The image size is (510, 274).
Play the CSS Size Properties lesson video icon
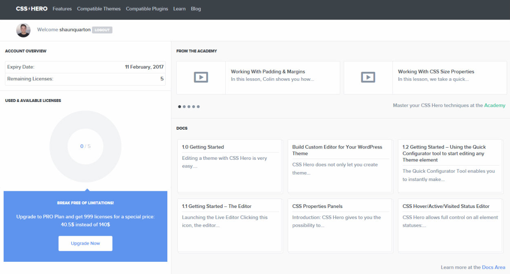tap(368, 77)
